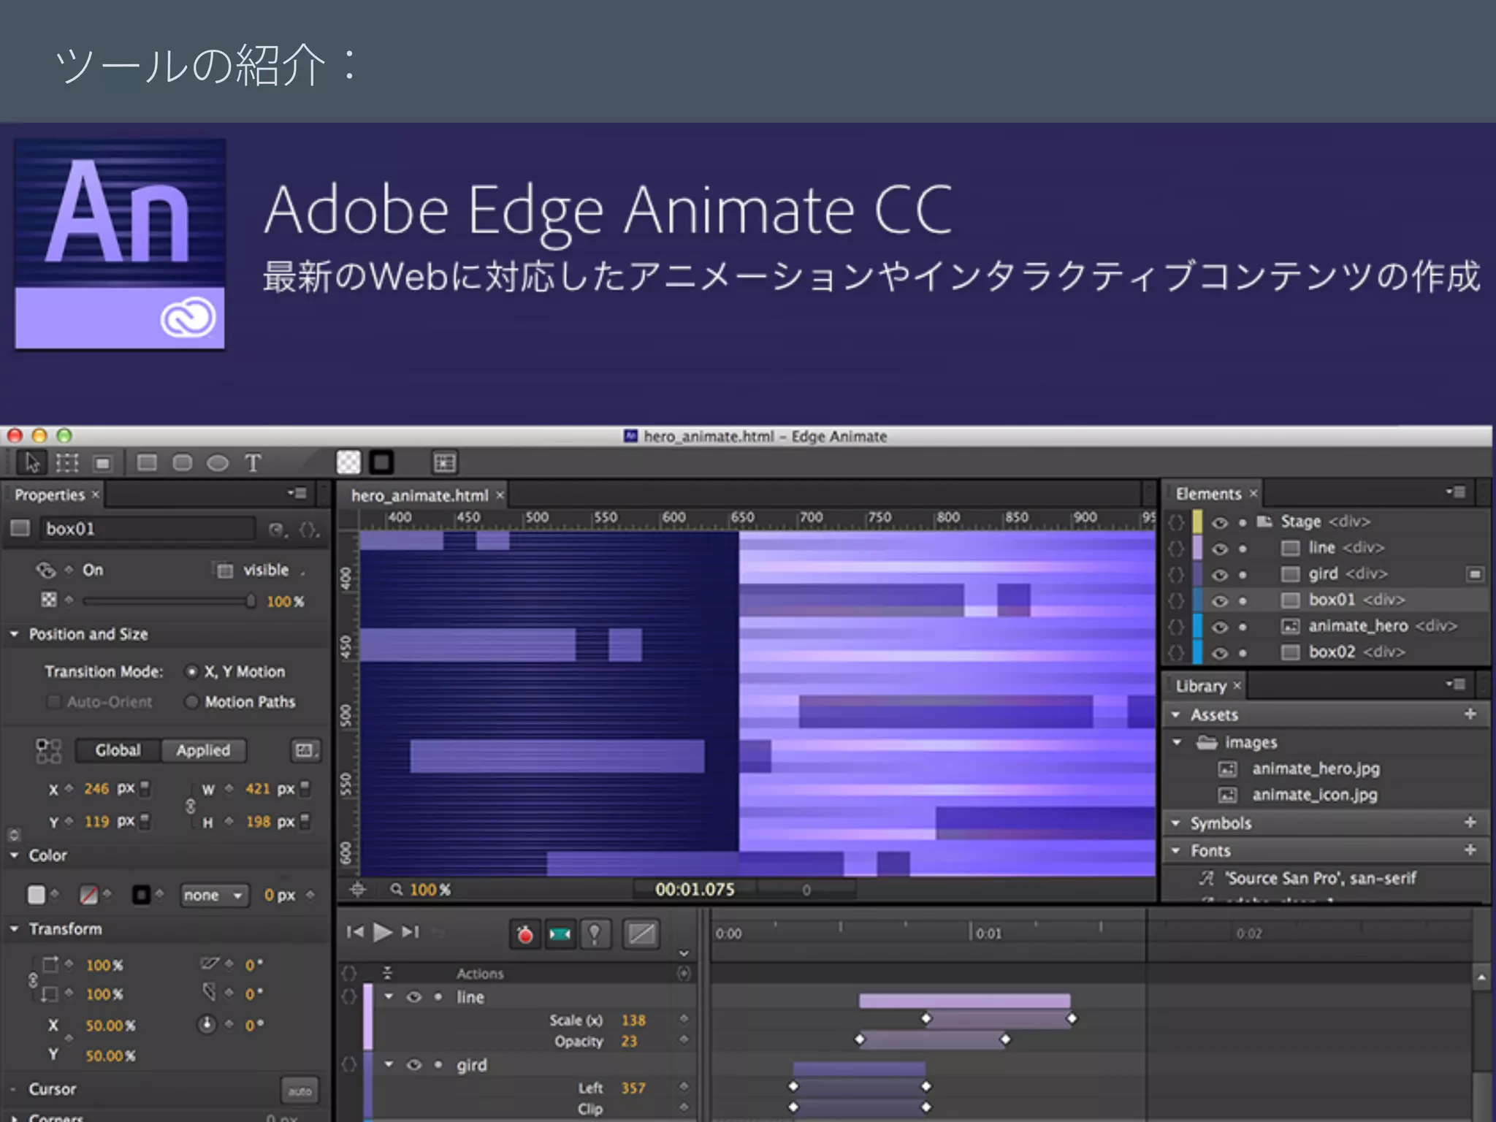Collapse the images folder in Library
This screenshot has width=1496, height=1122.
[1177, 742]
